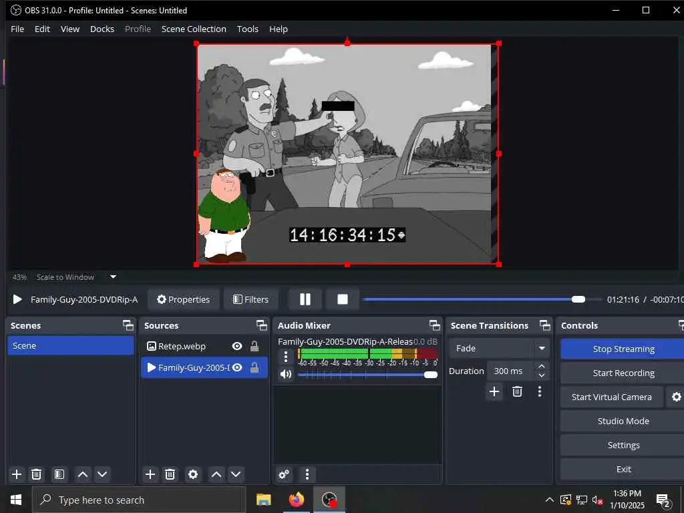Screen dimensions: 684x513
Task: Open scene filters icon in Scenes panel
Action: click(x=59, y=474)
